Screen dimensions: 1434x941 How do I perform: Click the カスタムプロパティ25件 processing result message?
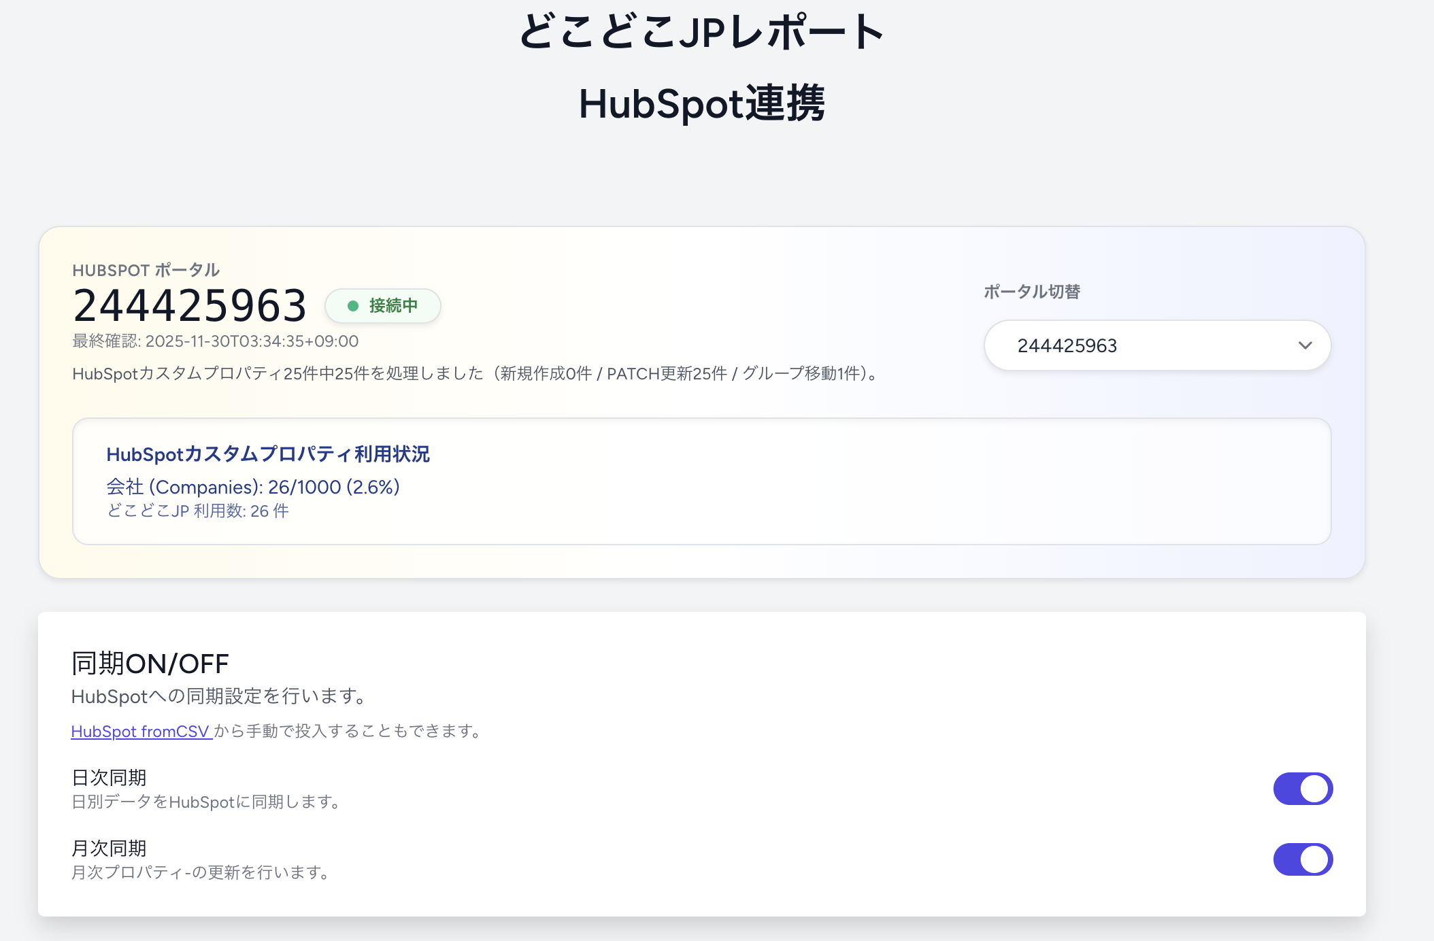click(476, 374)
